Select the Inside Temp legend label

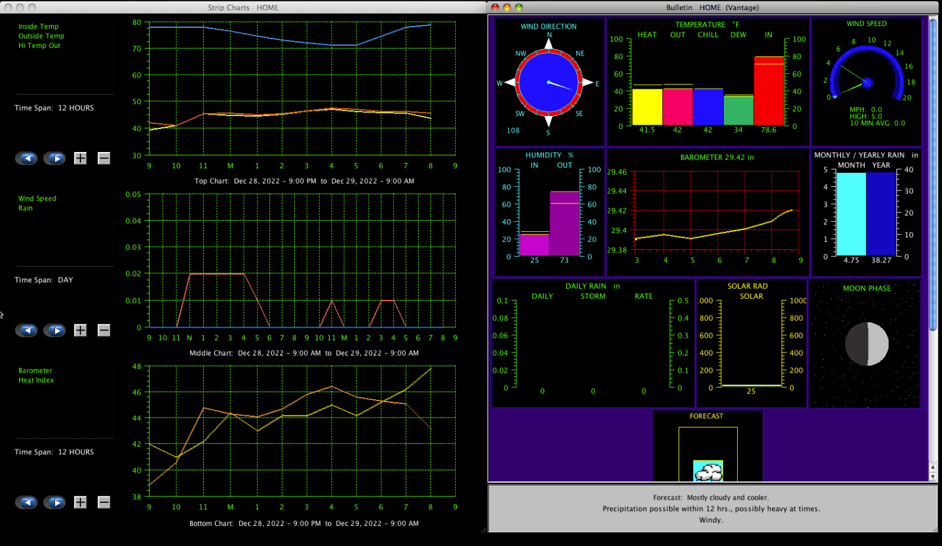click(38, 27)
